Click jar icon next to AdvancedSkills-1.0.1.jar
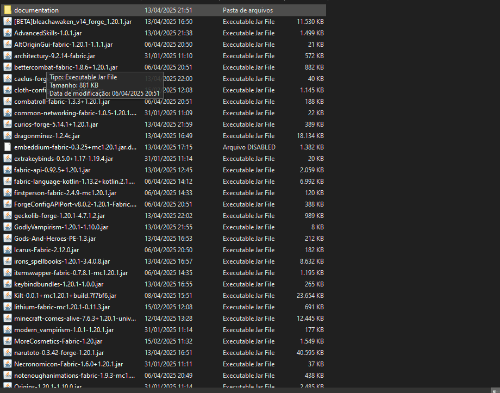Image resolution: width=500 pixels, height=393 pixels. pos(8,33)
